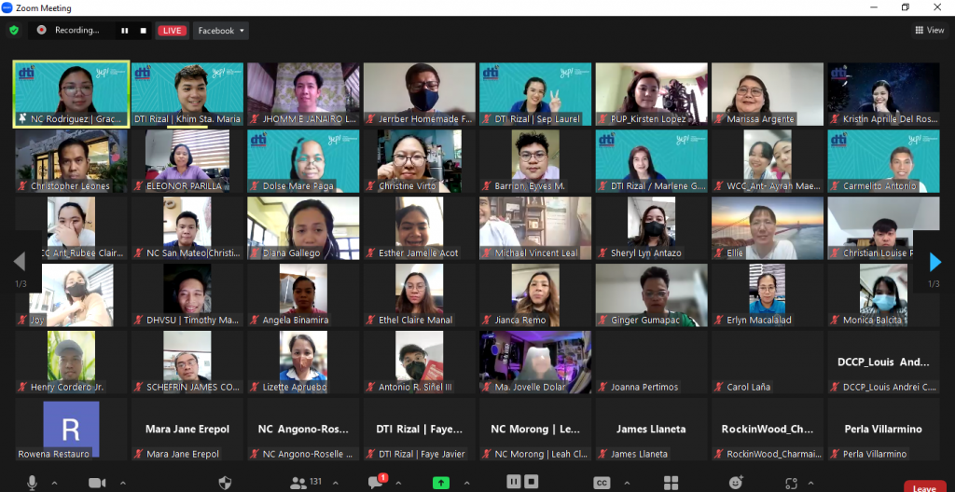This screenshot has width=955, height=492.
Task: Expand chat options arrow
Action: [x=398, y=483]
